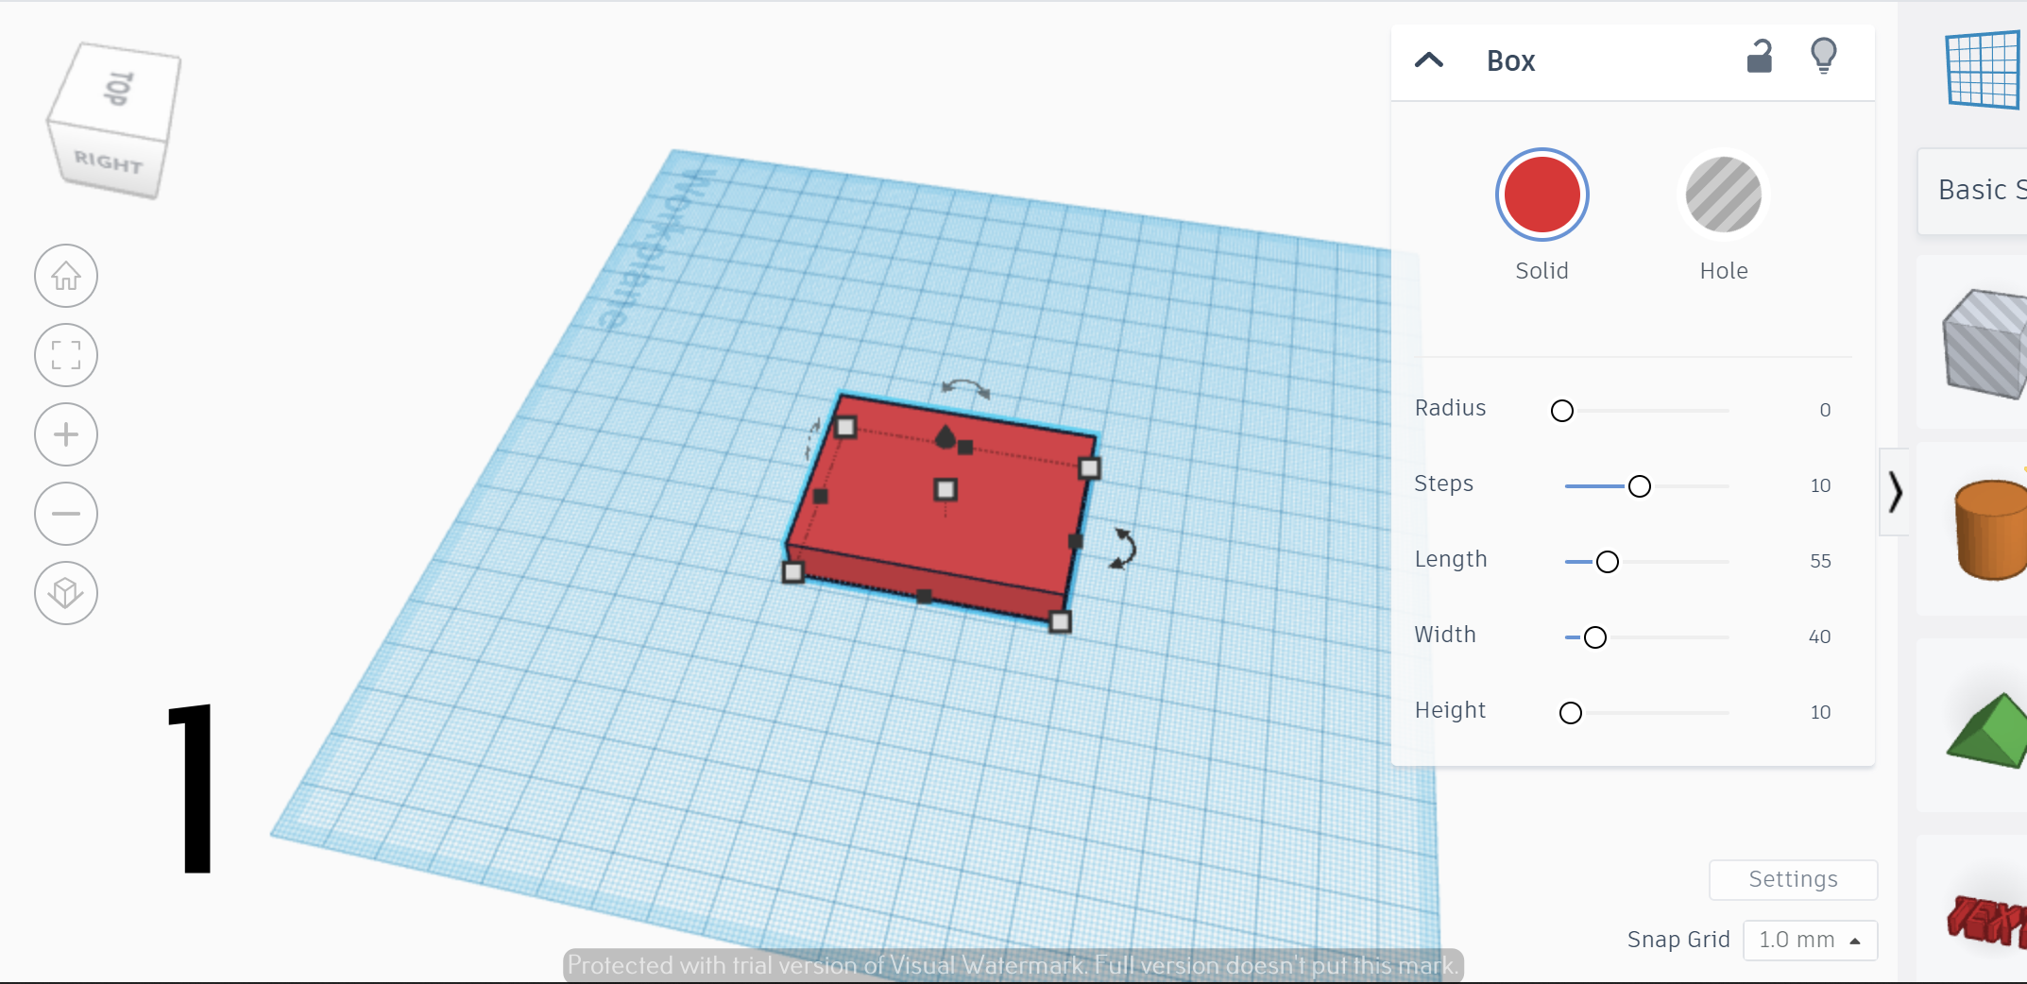Click the box's left edge midpoint handle
The image size is (2027, 984).
[820, 496]
